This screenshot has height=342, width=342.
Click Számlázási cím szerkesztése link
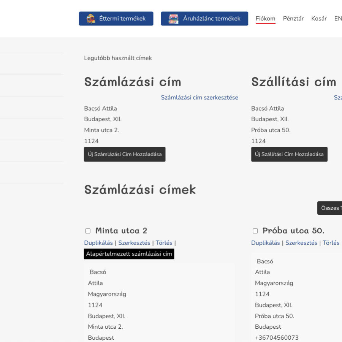[199, 98]
